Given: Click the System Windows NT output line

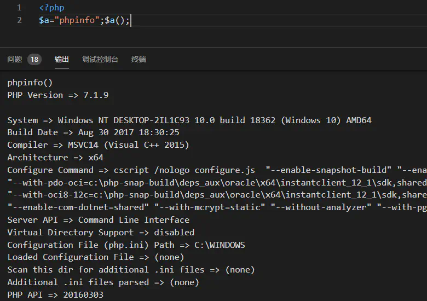Looking at the screenshot, I should (189, 120).
